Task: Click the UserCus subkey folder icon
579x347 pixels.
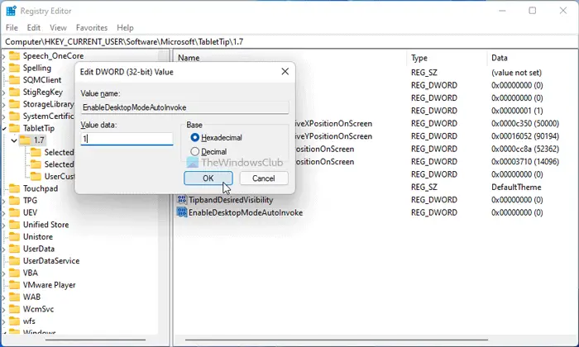Action: (x=36, y=176)
